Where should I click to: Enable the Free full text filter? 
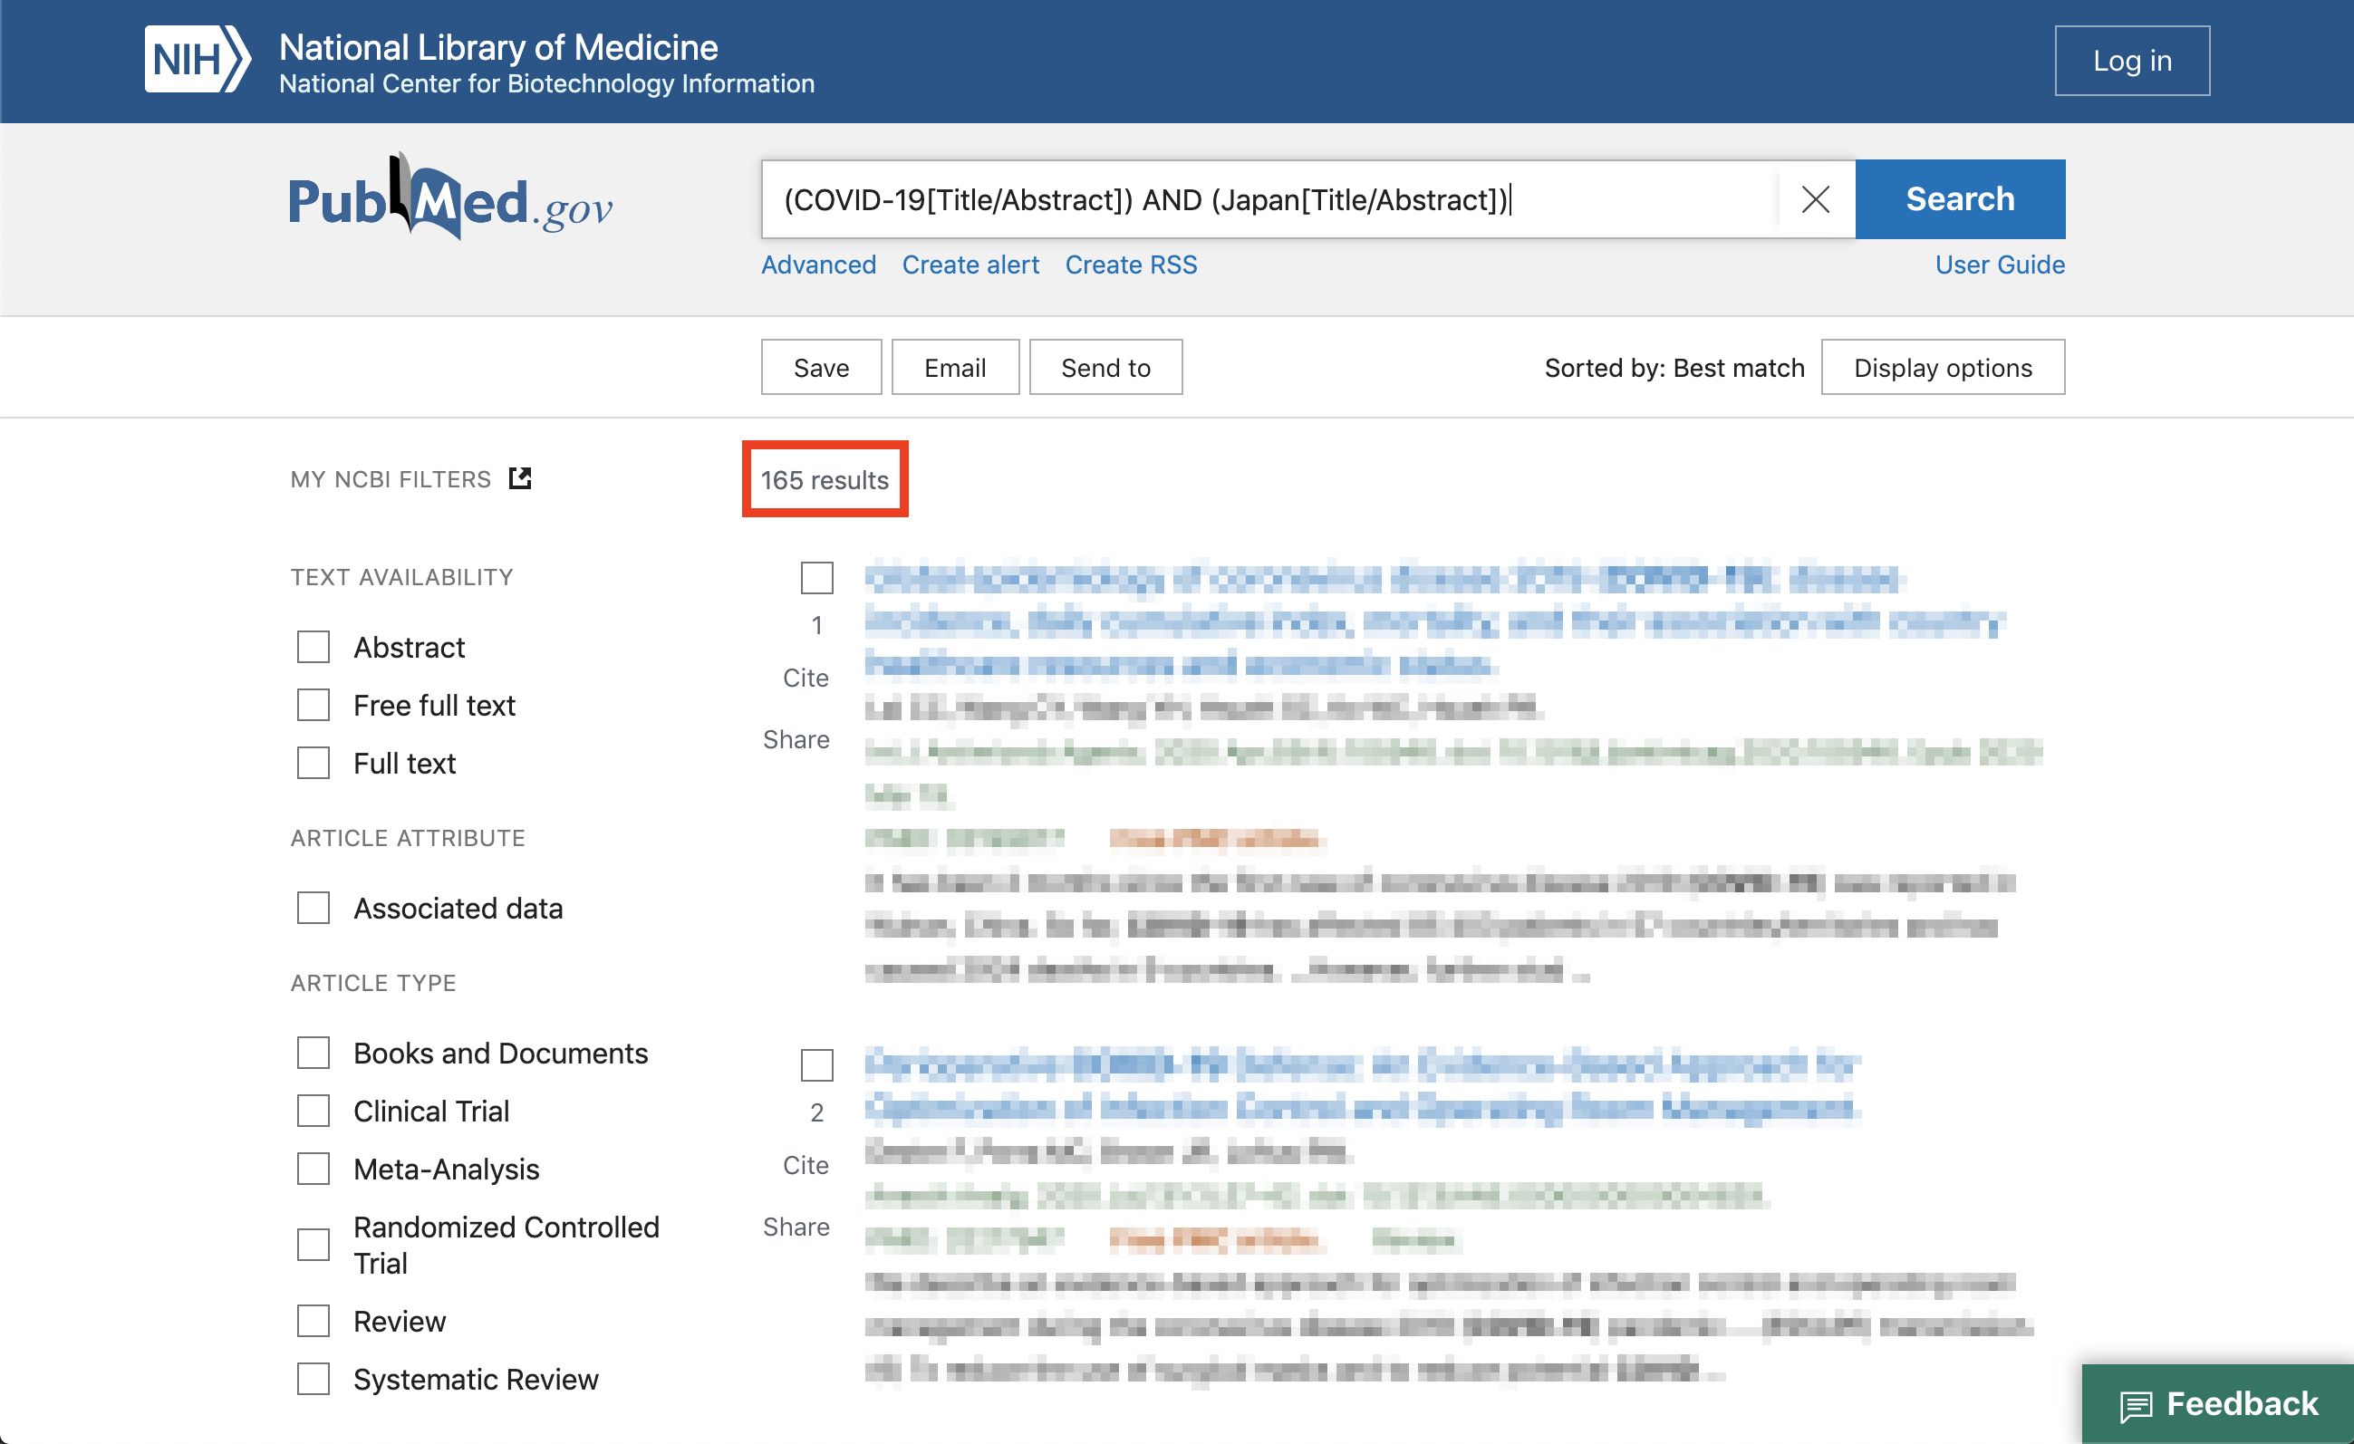314,706
